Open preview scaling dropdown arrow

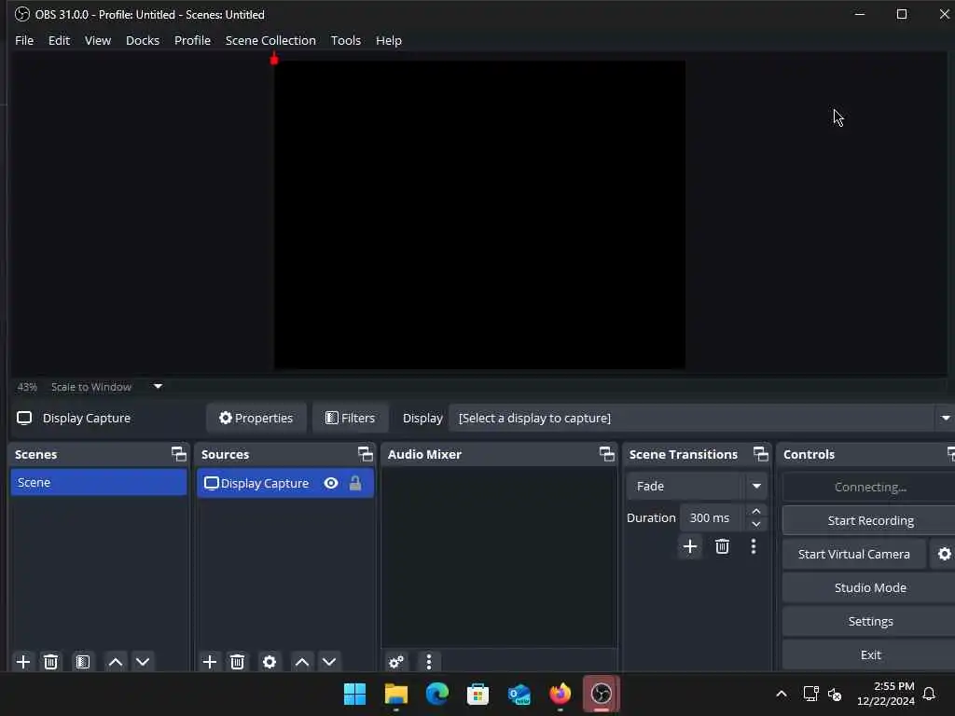158,386
